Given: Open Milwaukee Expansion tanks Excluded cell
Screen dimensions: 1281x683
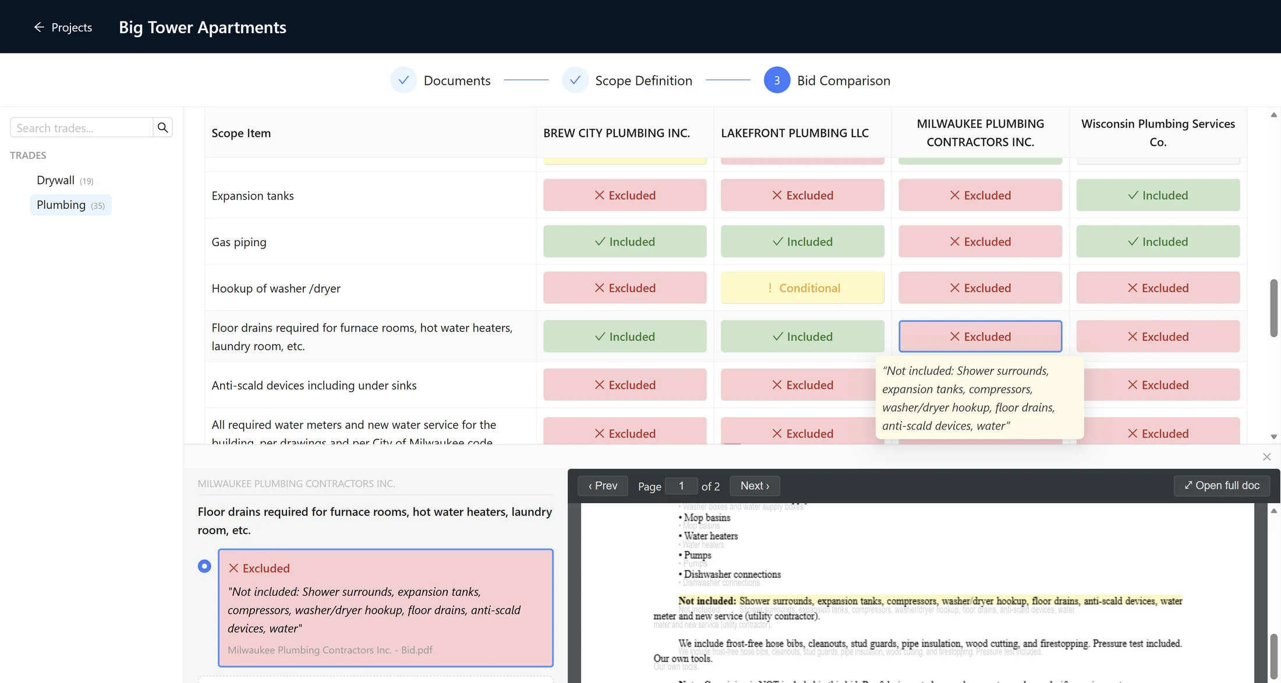Looking at the screenshot, I should tap(980, 195).
